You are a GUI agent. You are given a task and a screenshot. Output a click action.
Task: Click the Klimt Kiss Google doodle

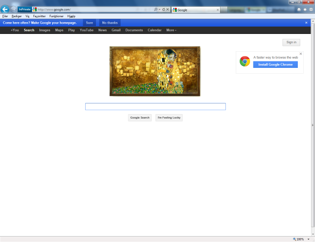click(x=155, y=71)
